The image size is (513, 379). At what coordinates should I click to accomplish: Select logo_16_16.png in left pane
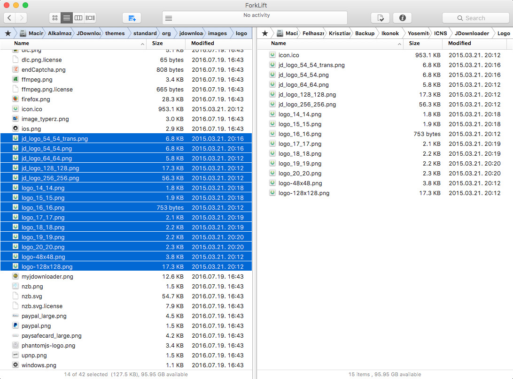pyautogui.click(x=126, y=207)
